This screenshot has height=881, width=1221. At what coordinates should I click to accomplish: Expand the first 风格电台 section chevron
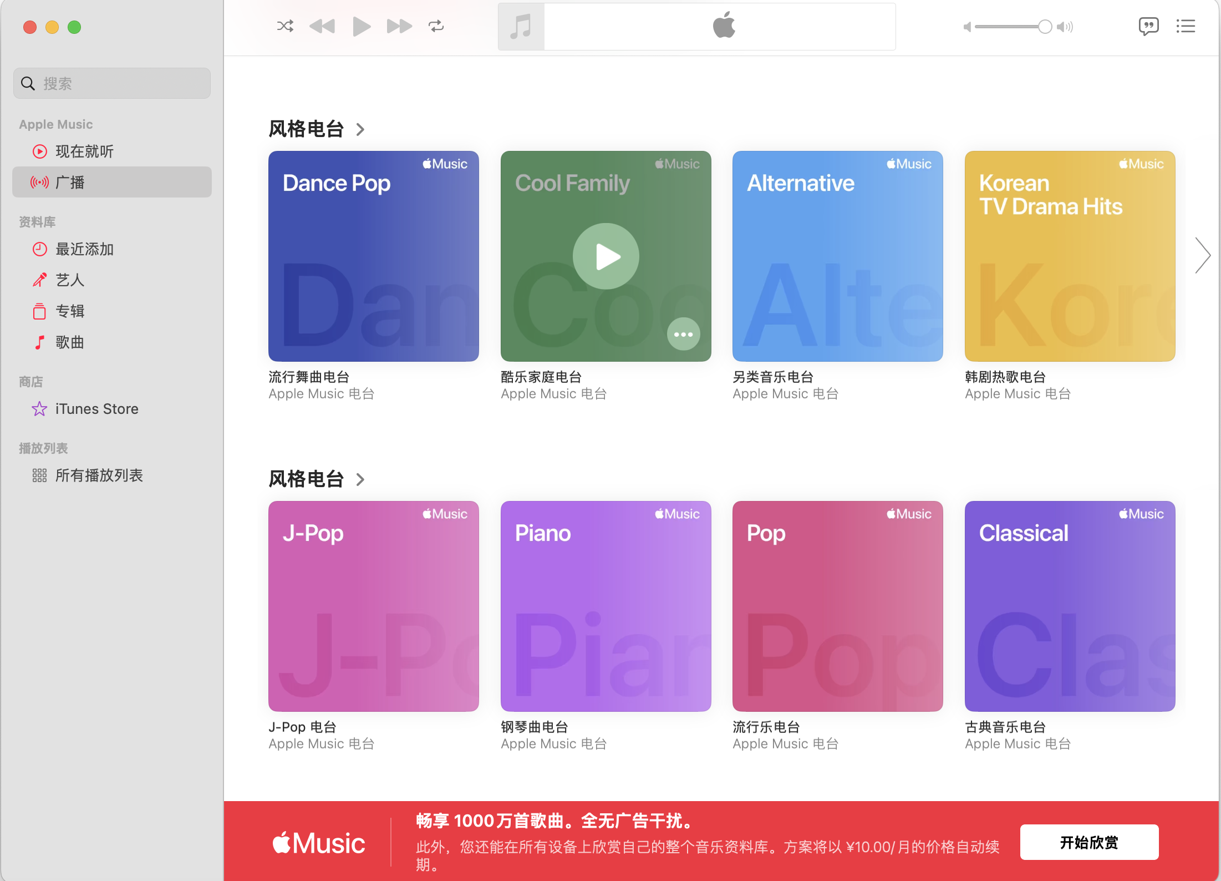(360, 129)
